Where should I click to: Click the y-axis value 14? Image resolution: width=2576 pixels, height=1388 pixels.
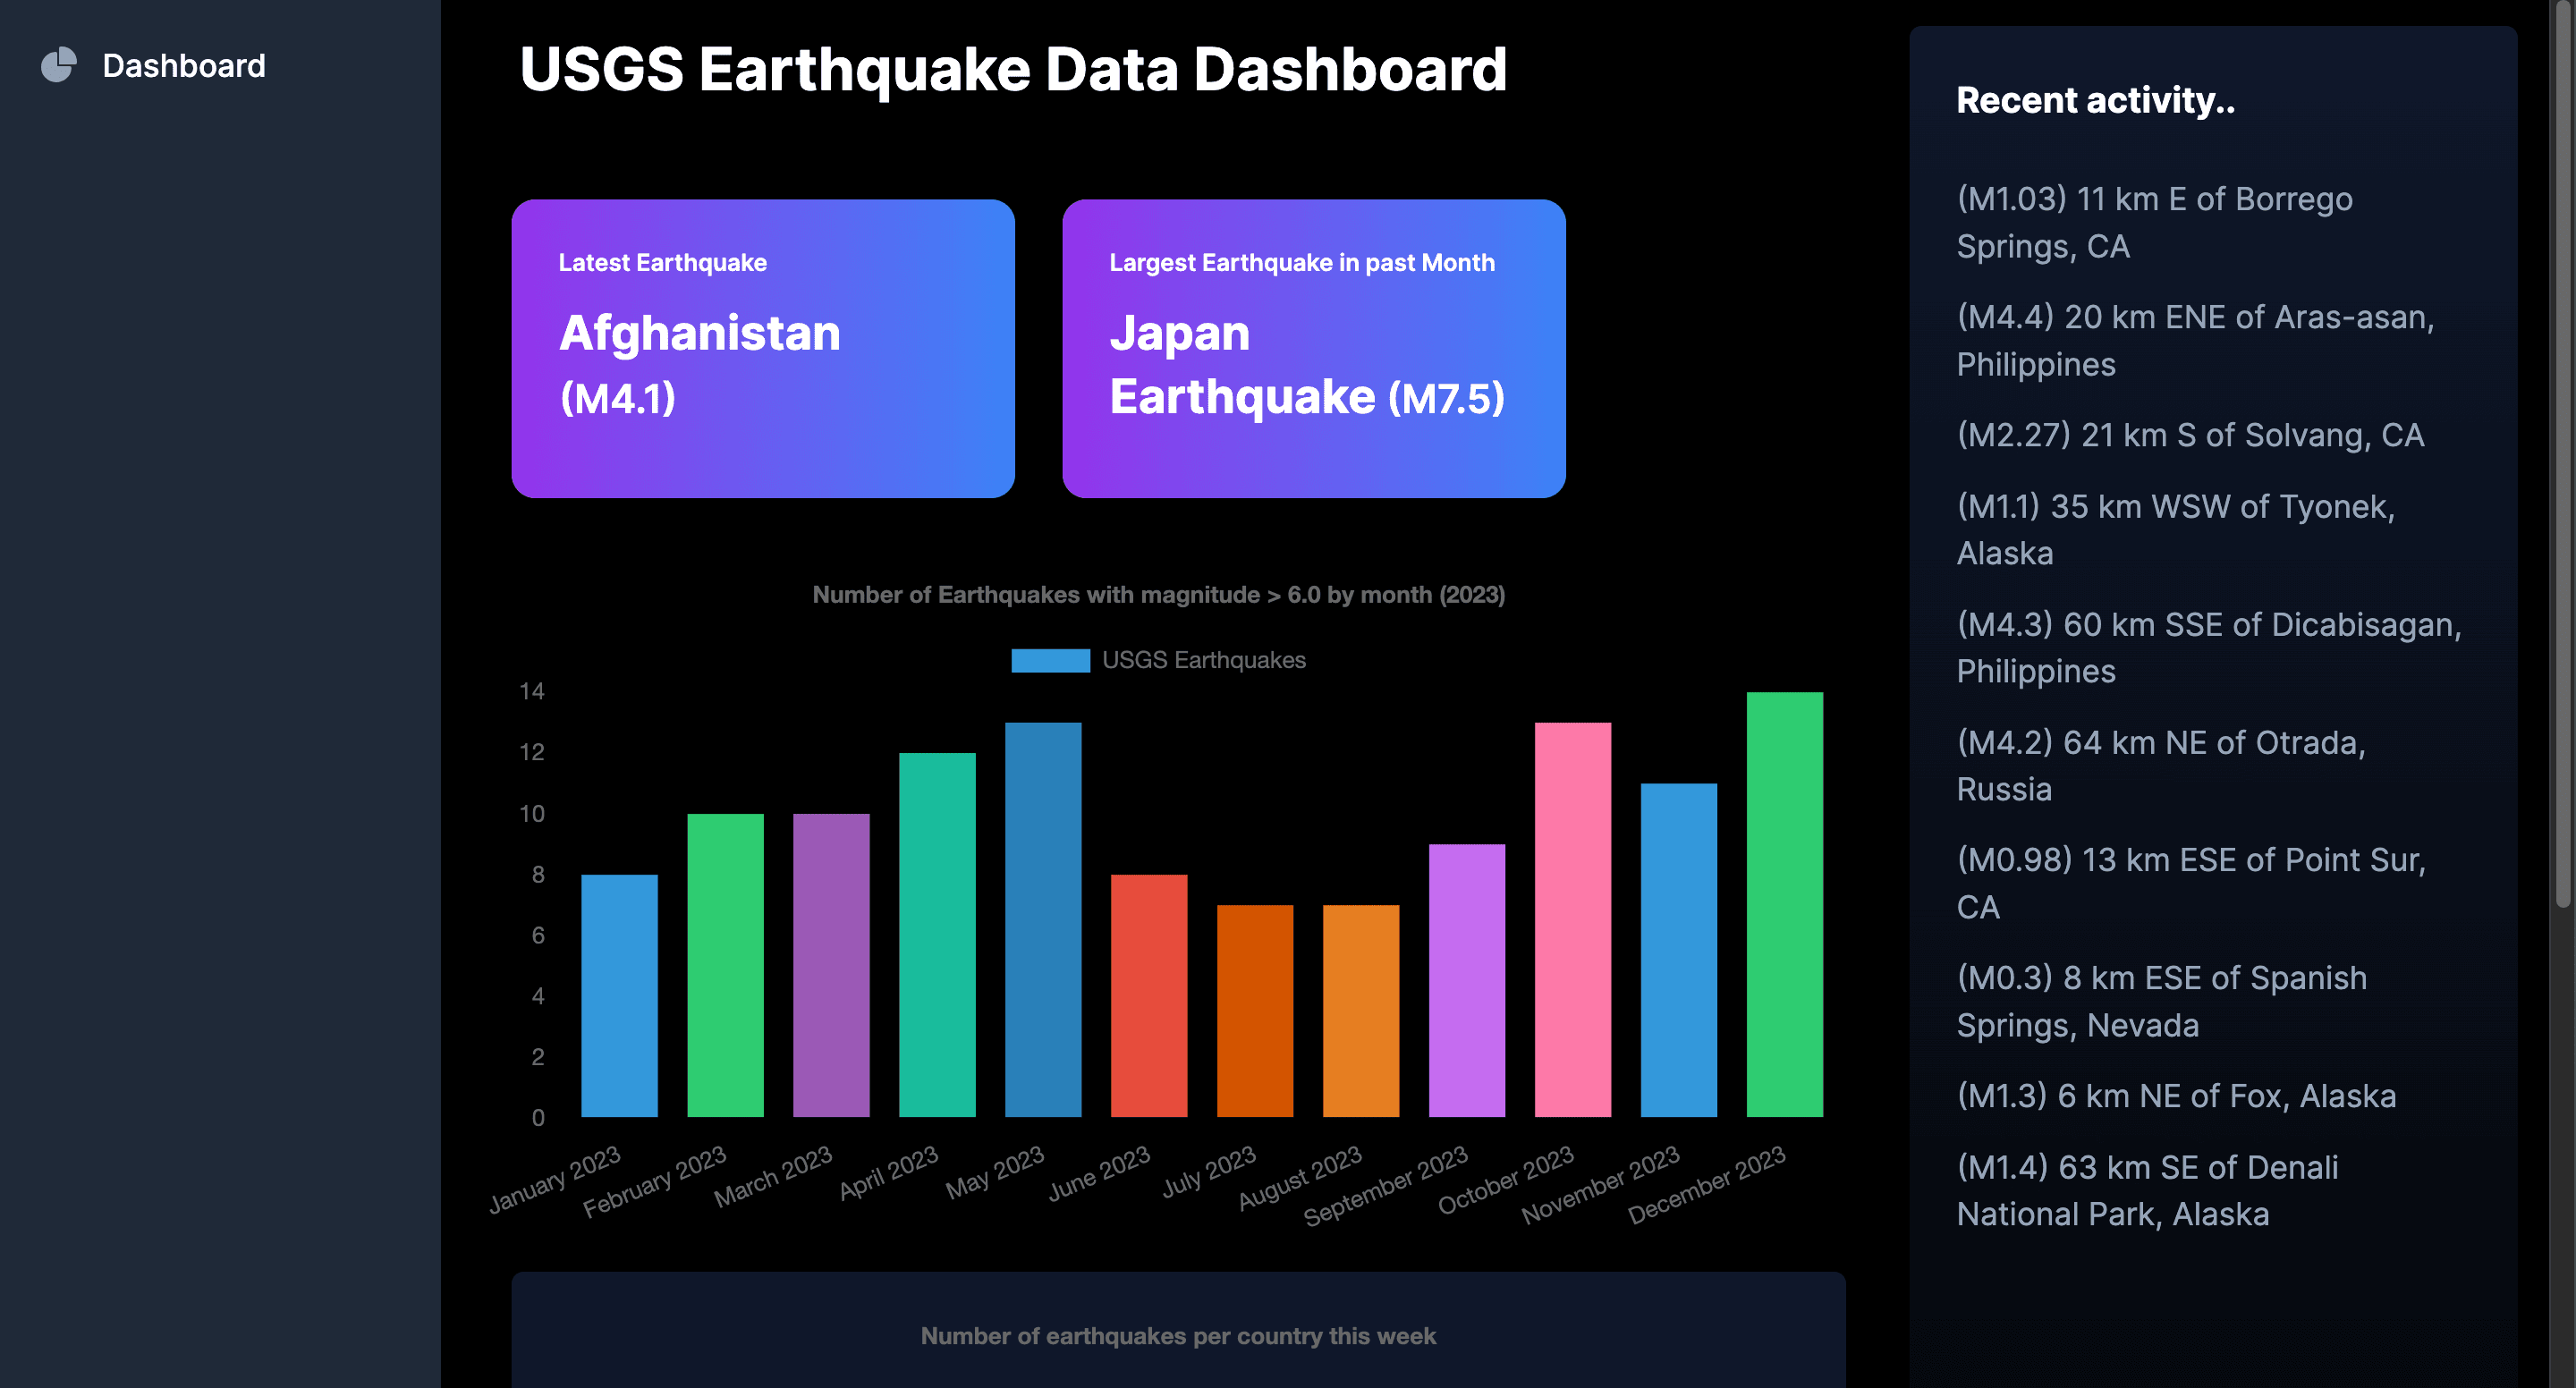[x=532, y=691]
